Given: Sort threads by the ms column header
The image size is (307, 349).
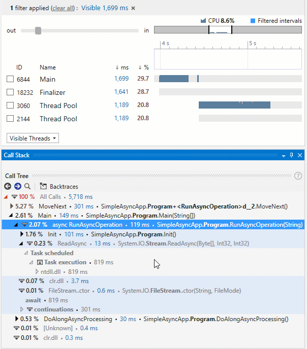Looking at the screenshot, I should pos(122,67).
